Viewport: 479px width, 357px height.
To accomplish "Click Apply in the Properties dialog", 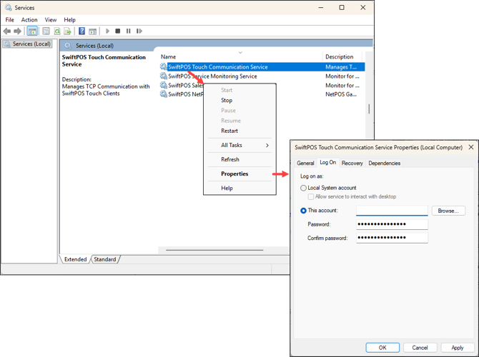I will 458,348.
